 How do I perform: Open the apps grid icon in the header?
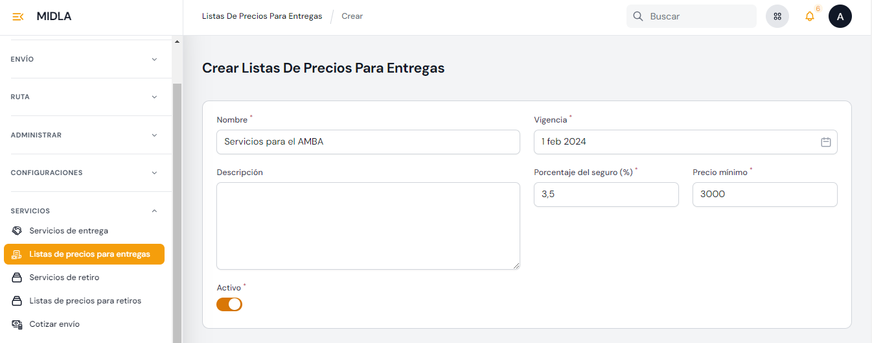(777, 16)
